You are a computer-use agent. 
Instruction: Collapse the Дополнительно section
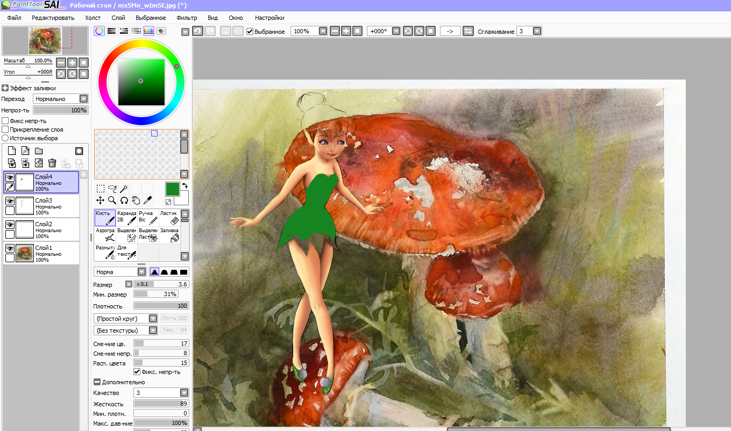pyautogui.click(x=97, y=382)
